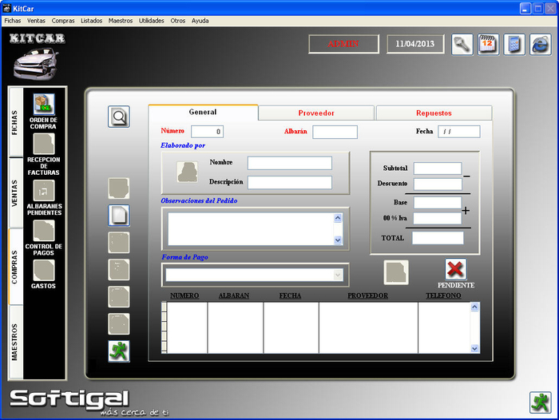559x420 pixels.
Task: Open the Fichas menu
Action: (13, 21)
